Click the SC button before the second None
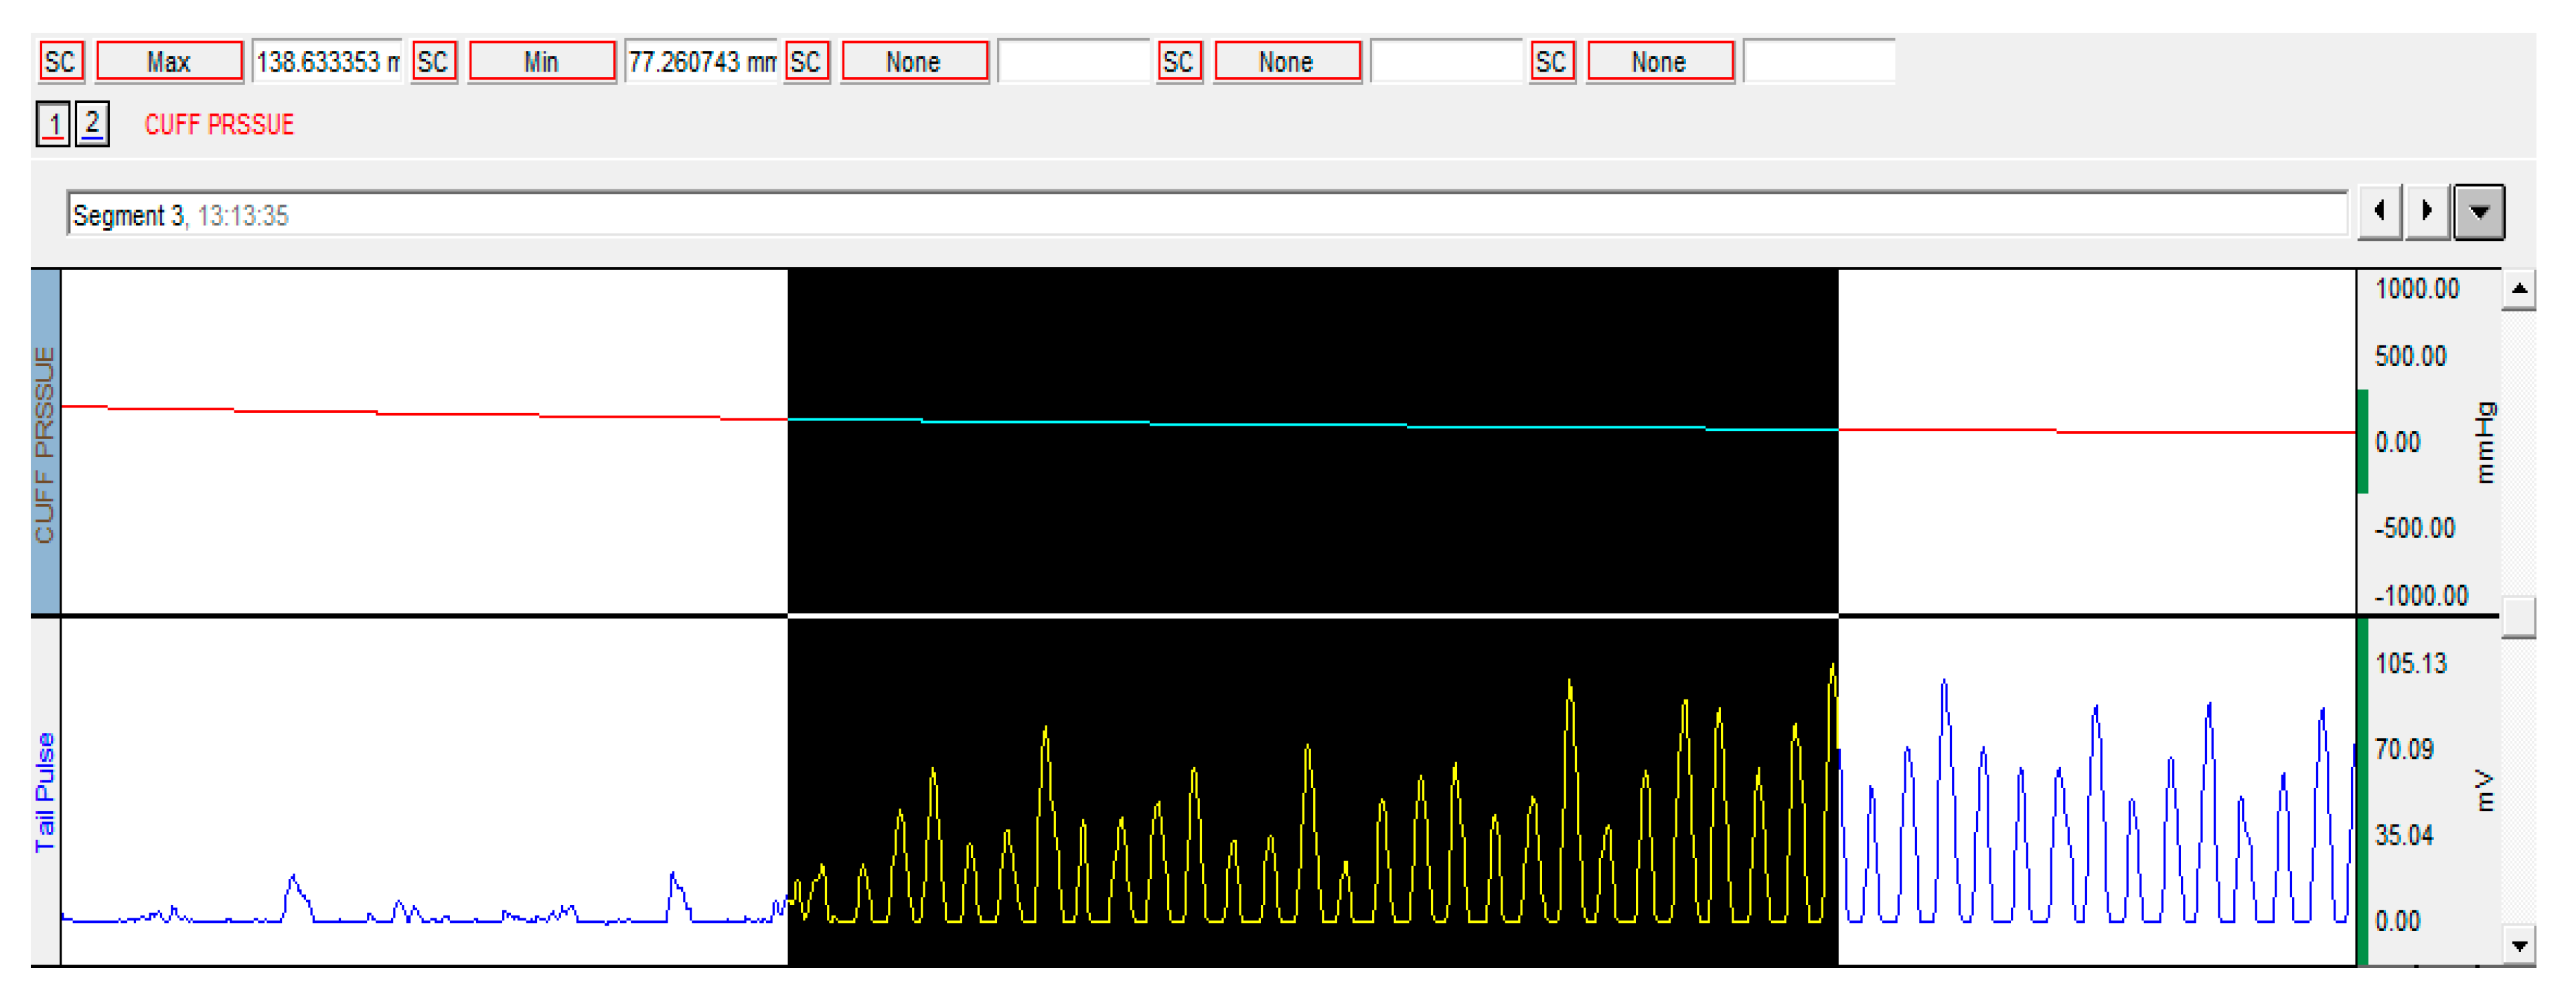Image resolution: width=2576 pixels, height=1002 pixels. (x=1179, y=62)
